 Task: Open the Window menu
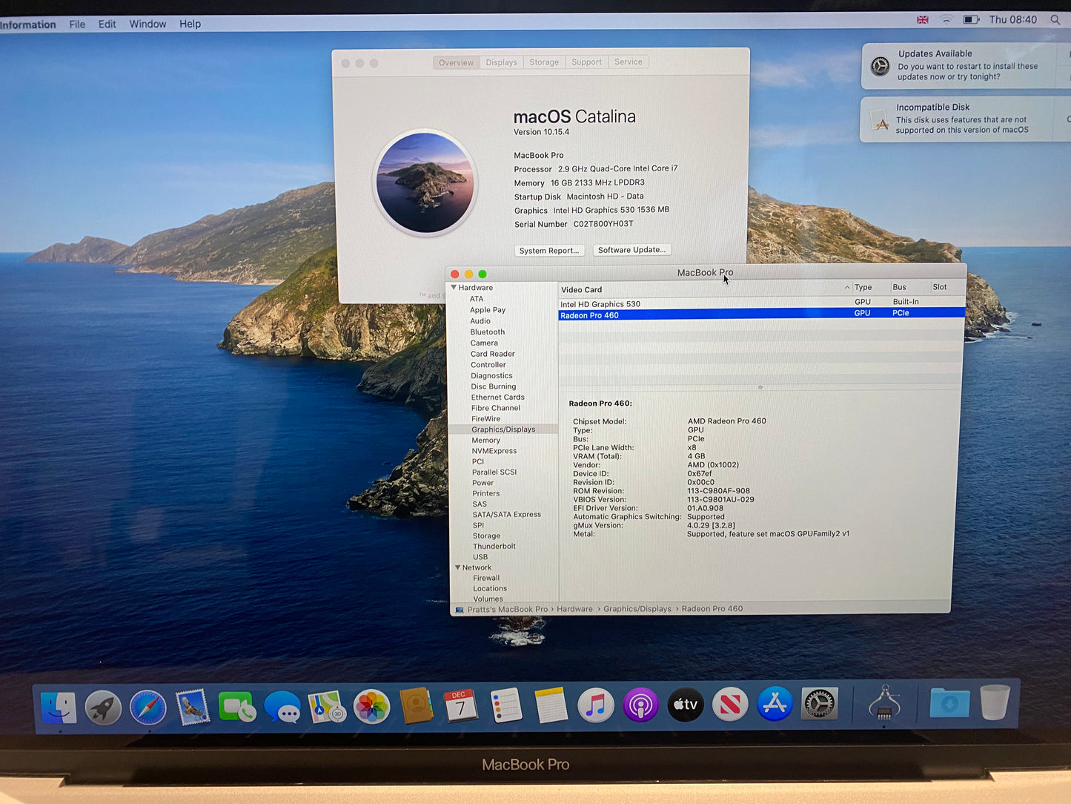pyautogui.click(x=147, y=24)
